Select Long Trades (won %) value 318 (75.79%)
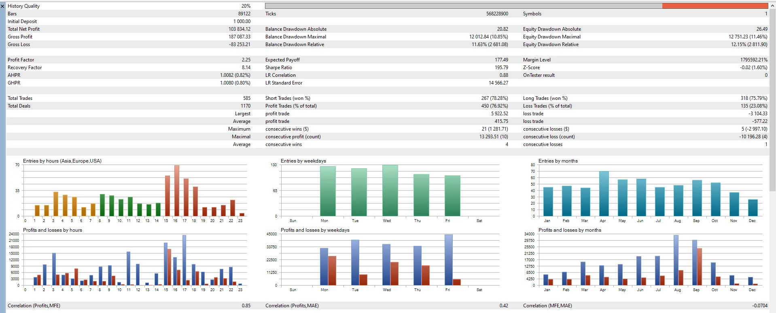This screenshot has width=776, height=313. (x=754, y=98)
